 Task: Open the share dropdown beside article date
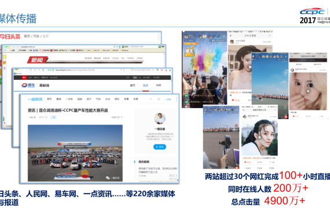[x=117, y=117]
